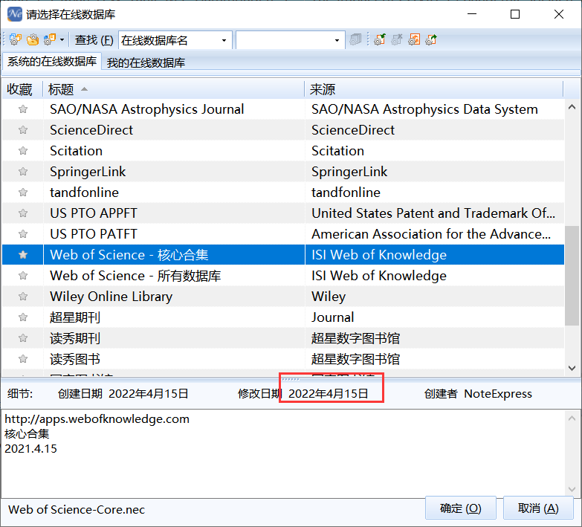
Task: Toggle favorite star for Scitation
Action: pyautogui.click(x=23, y=151)
